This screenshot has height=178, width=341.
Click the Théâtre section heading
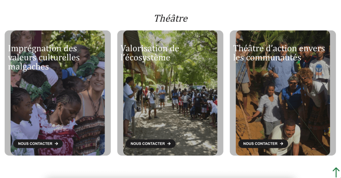(171, 18)
